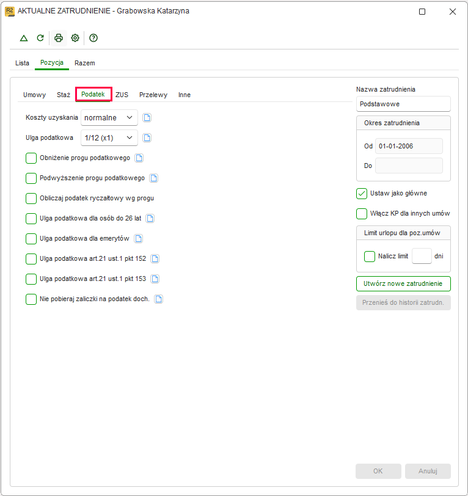
Task: Select the Podatek sub-tab
Action: pyautogui.click(x=93, y=94)
